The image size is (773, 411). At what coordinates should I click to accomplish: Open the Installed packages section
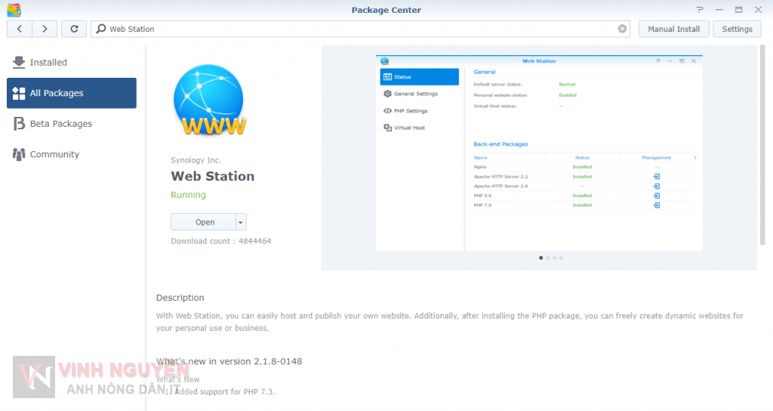48,62
